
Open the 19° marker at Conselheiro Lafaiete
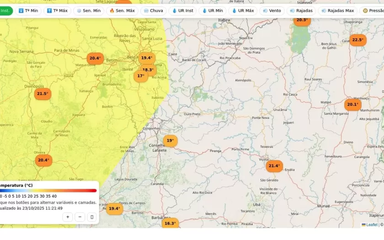coord(170,141)
